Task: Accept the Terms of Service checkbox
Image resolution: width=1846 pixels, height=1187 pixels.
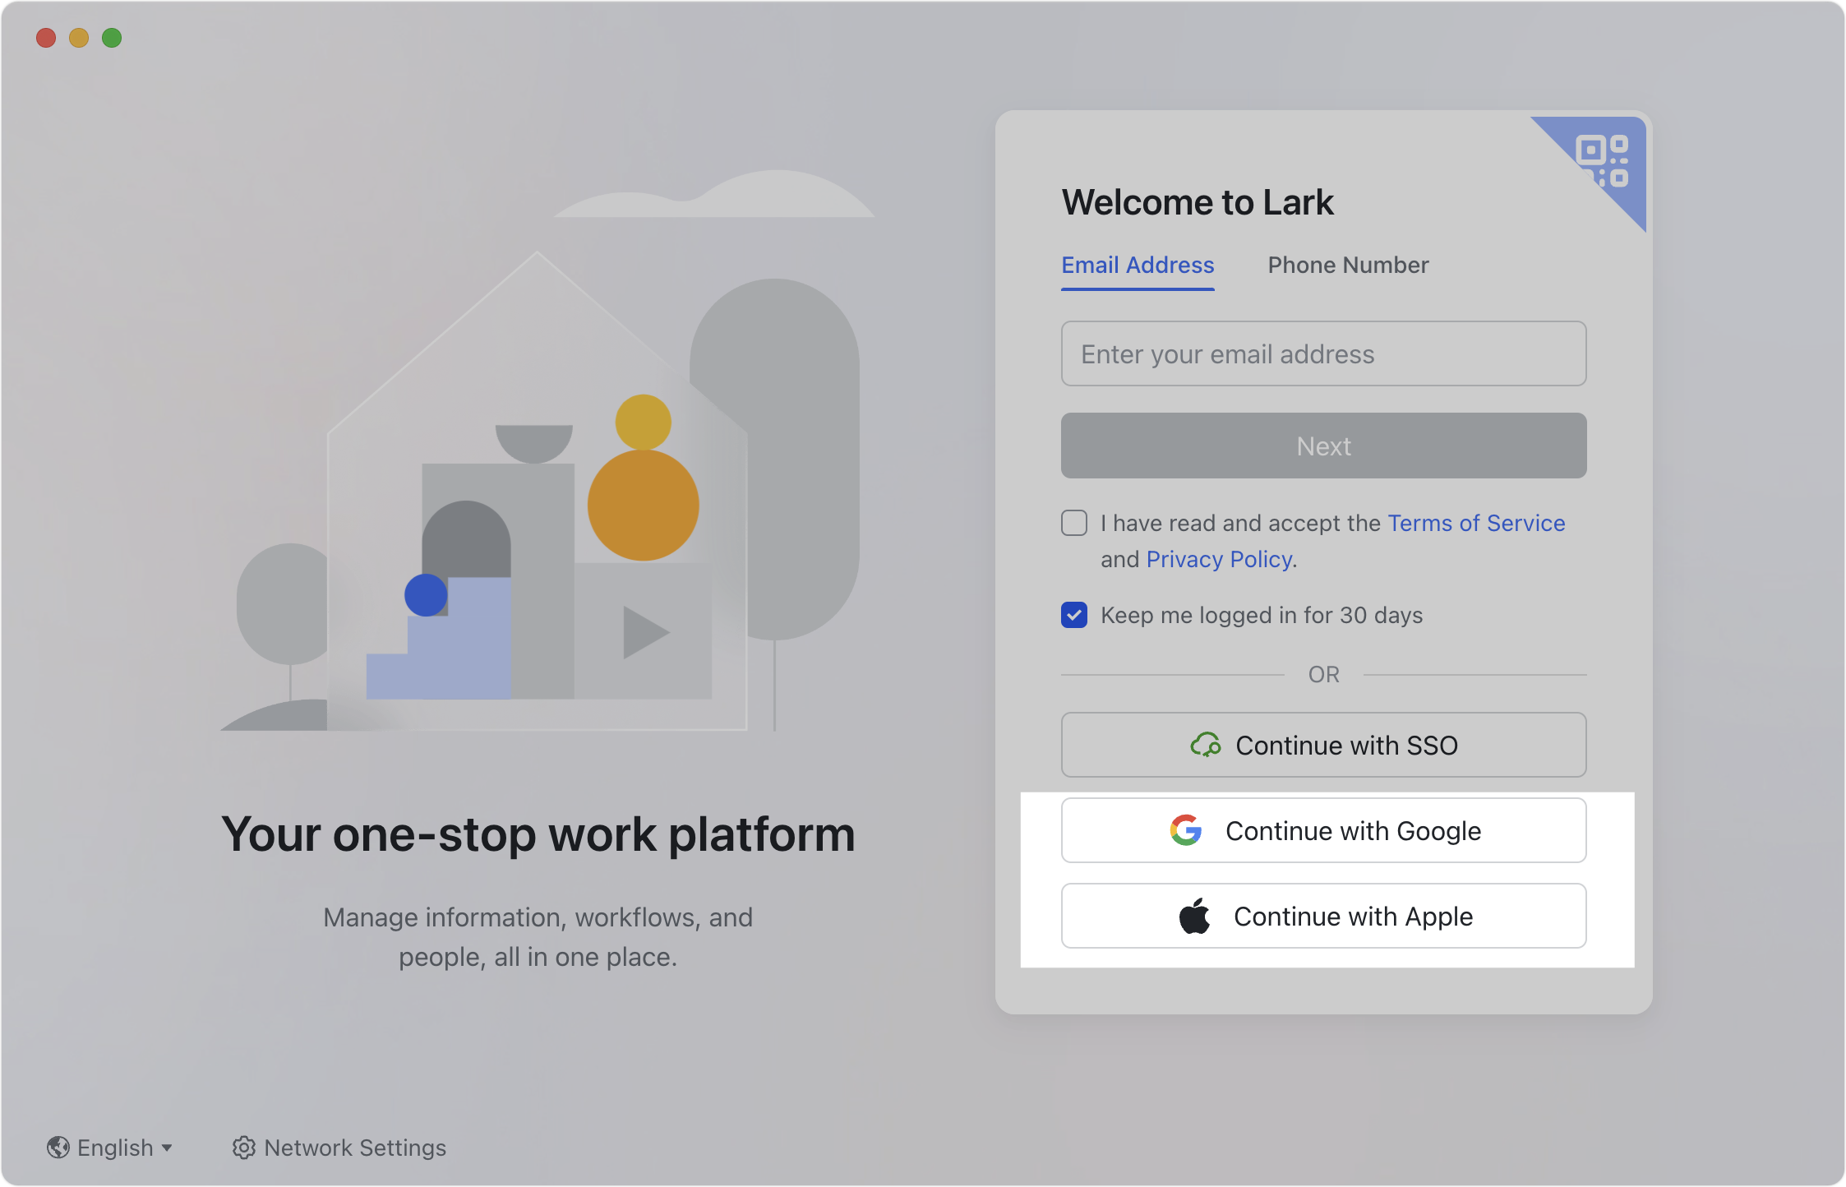Action: pyautogui.click(x=1073, y=523)
